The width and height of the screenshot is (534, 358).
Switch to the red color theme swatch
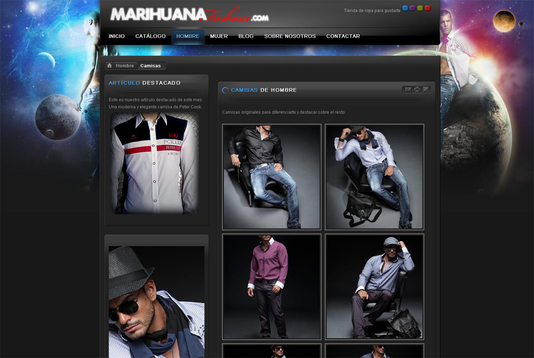(x=427, y=8)
